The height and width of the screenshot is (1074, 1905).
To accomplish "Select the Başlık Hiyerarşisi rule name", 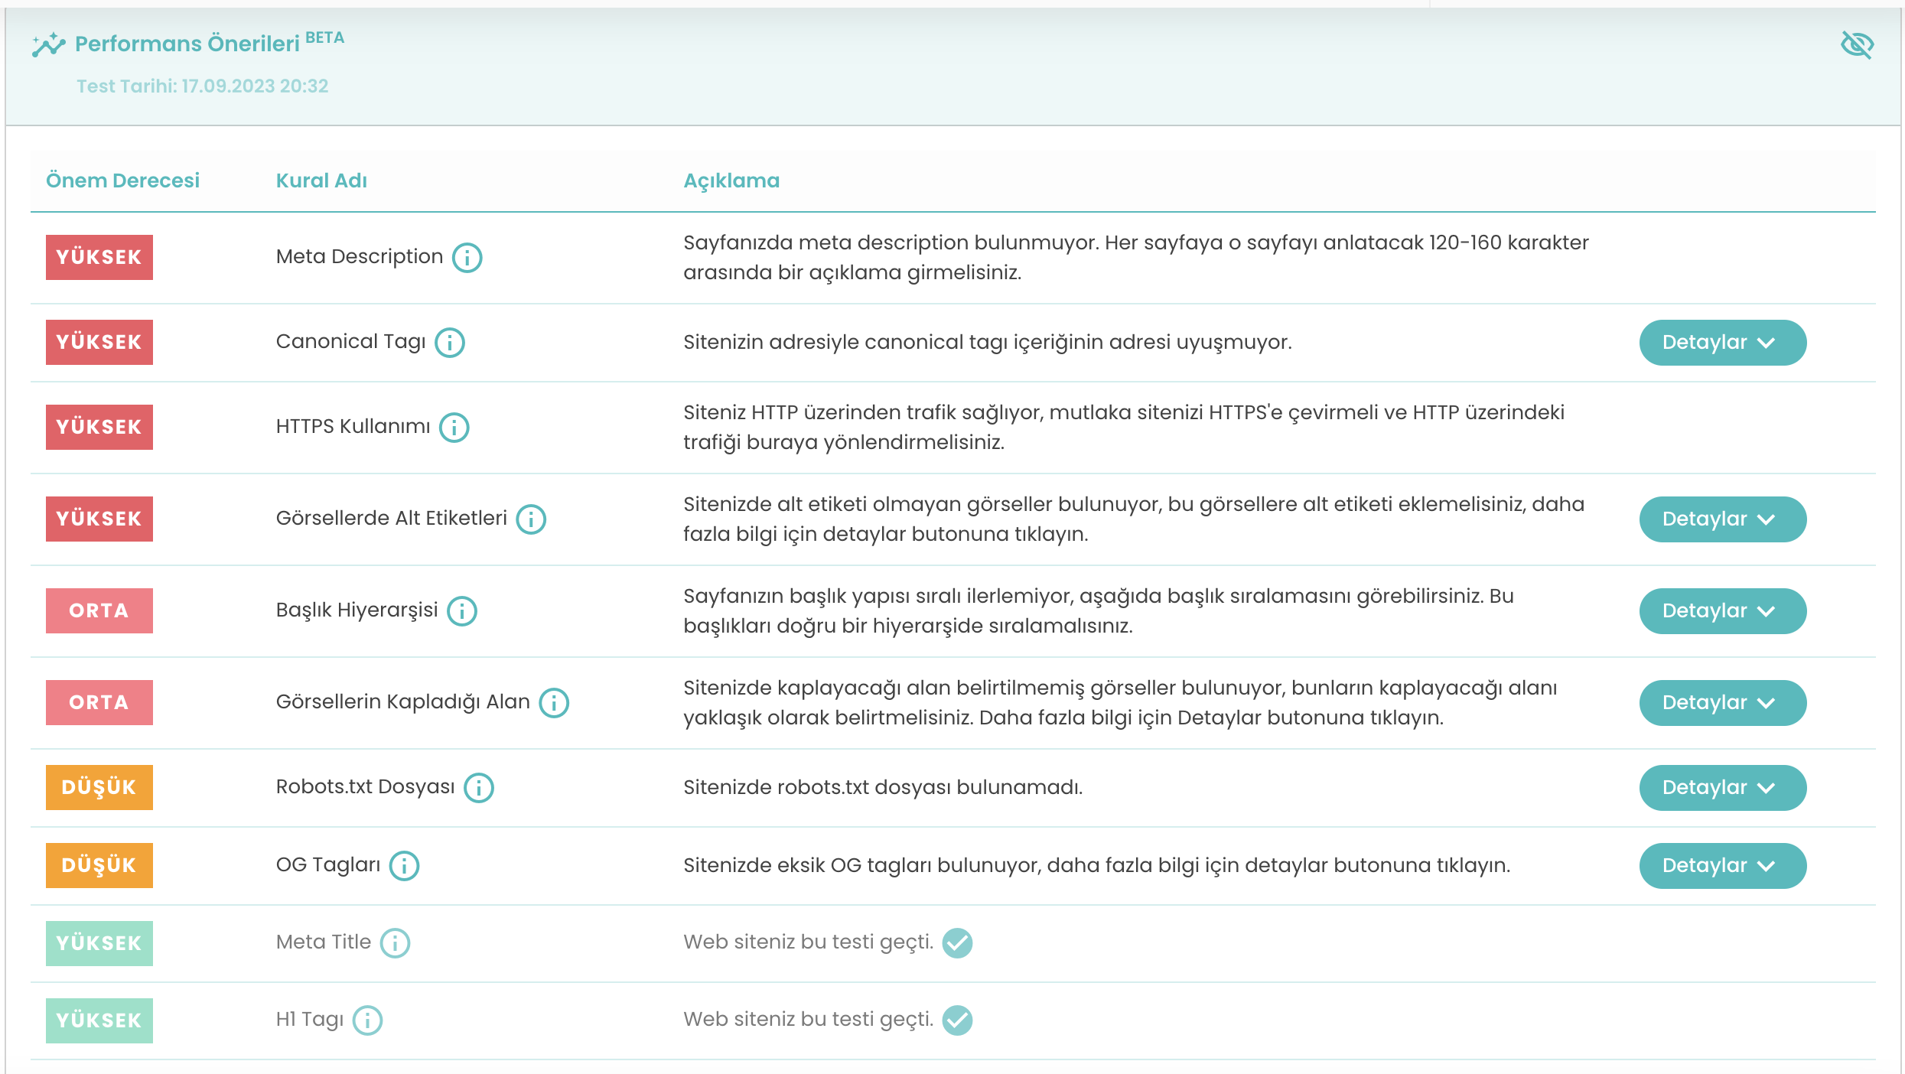I will click(x=357, y=610).
